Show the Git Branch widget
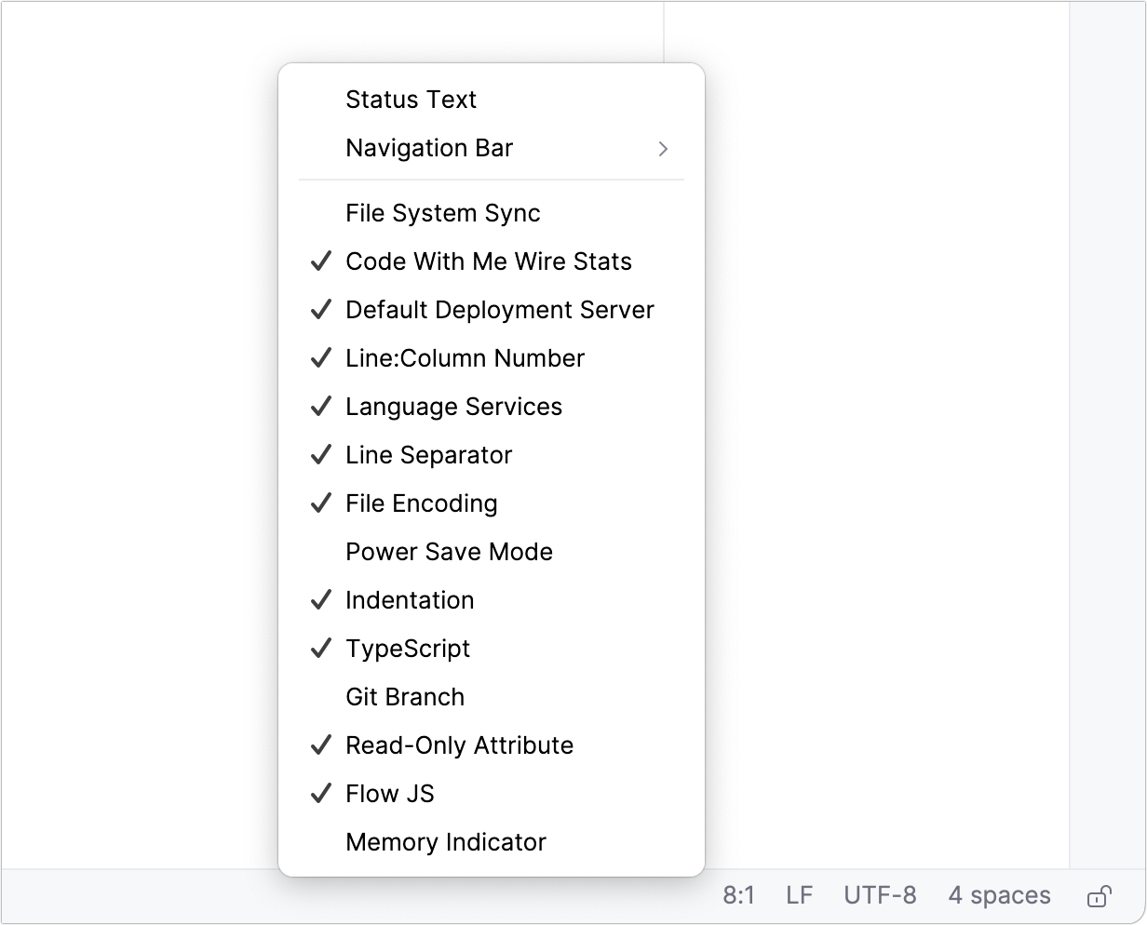Image resolution: width=1147 pixels, height=925 pixels. [405, 697]
